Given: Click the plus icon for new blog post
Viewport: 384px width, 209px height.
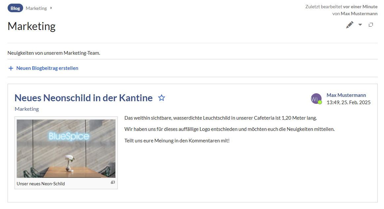Looking at the screenshot, I should point(11,68).
